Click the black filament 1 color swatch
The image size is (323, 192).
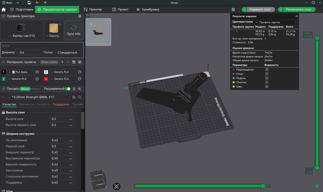(4, 72)
